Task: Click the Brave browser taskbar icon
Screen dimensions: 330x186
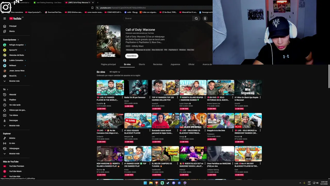Action: click(156, 183)
